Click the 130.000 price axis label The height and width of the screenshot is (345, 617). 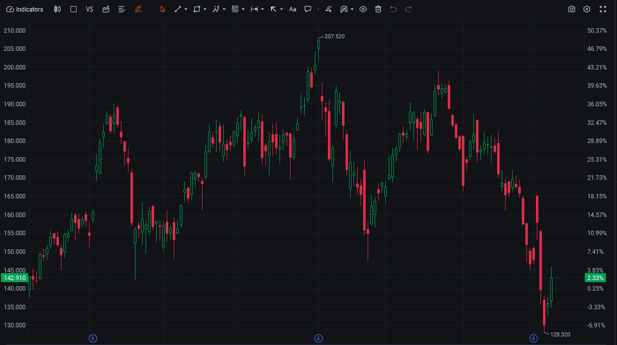pyautogui.click(x=14, y=325)
